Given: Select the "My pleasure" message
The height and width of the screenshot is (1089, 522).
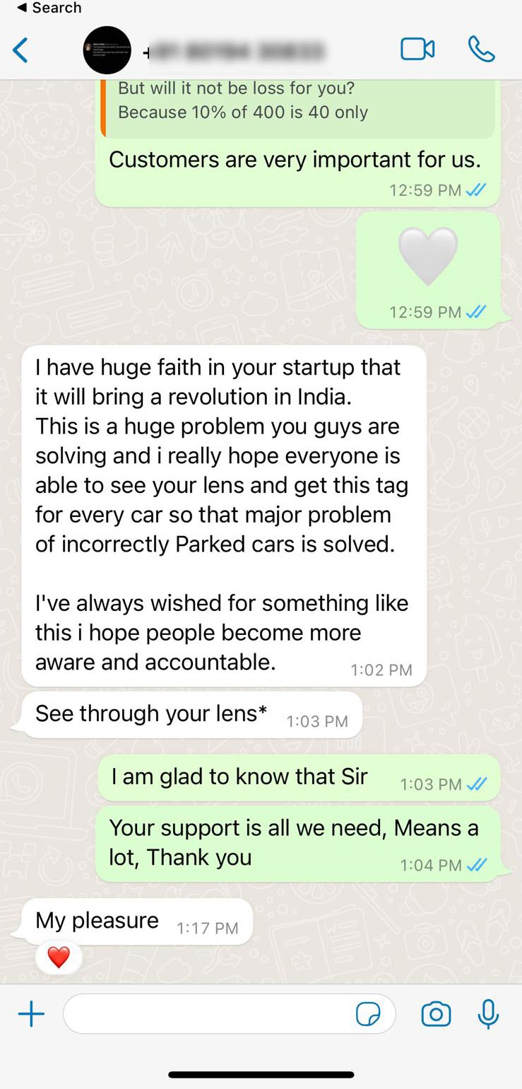Looking at the screenshot, I should coord(137,921).
